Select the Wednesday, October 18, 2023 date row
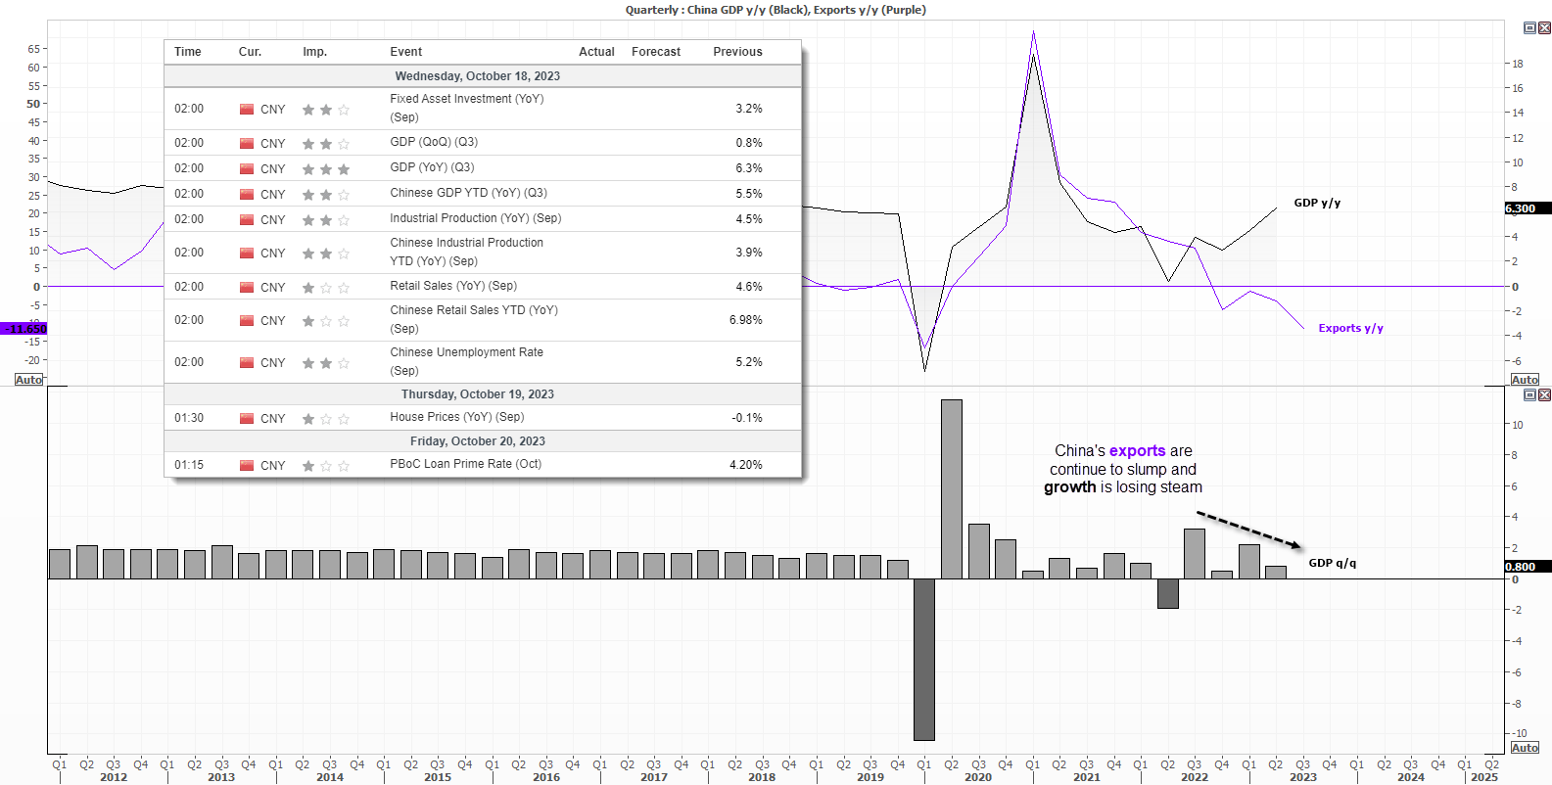 [483, 76]
